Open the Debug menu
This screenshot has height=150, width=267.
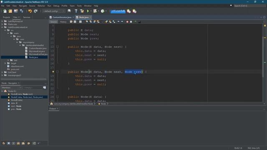click(x=56, y=6)
